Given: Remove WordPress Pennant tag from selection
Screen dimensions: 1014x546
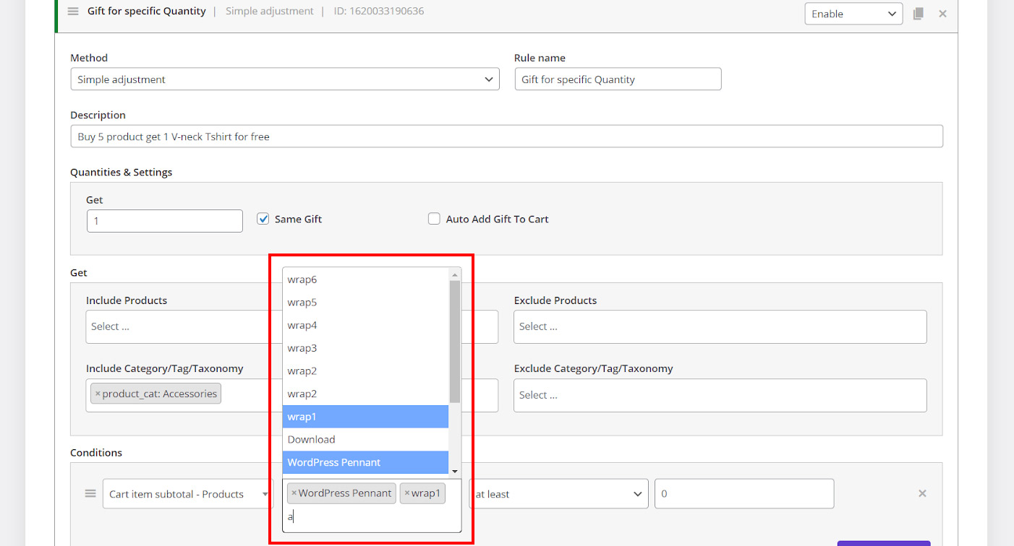Looking at the screenshot, I should pyautogui.click(x=294, y=493).
